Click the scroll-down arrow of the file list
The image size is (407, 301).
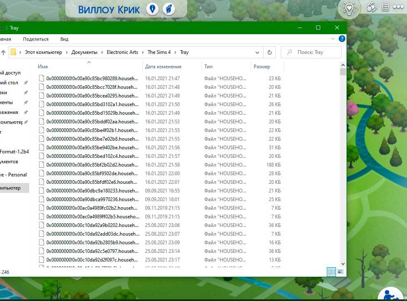(x=343, y=264)
